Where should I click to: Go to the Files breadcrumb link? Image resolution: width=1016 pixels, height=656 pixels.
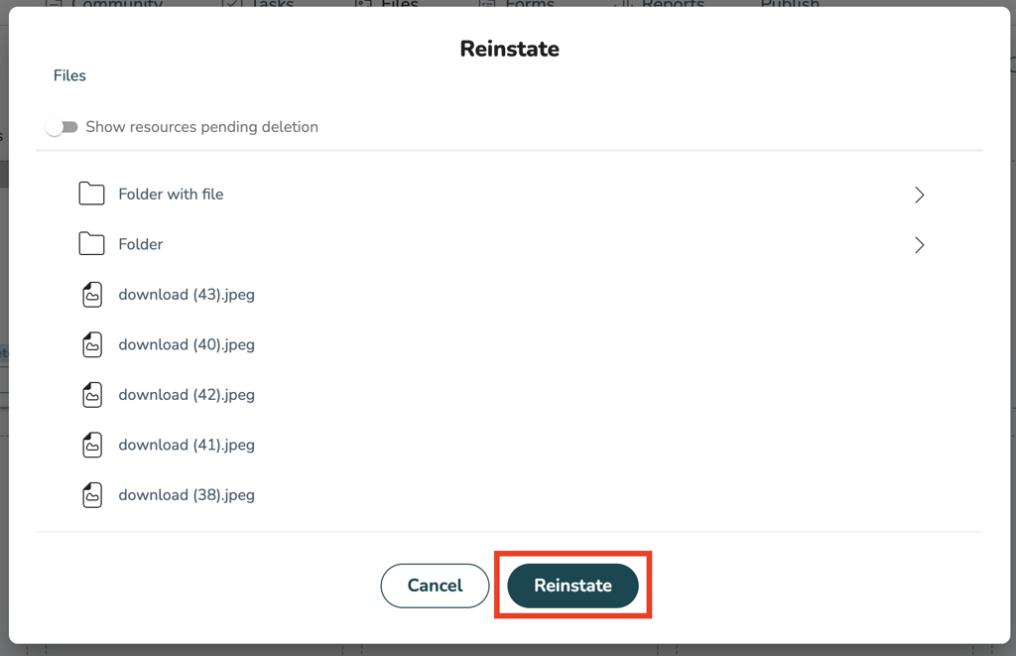[x=69, y=75]
